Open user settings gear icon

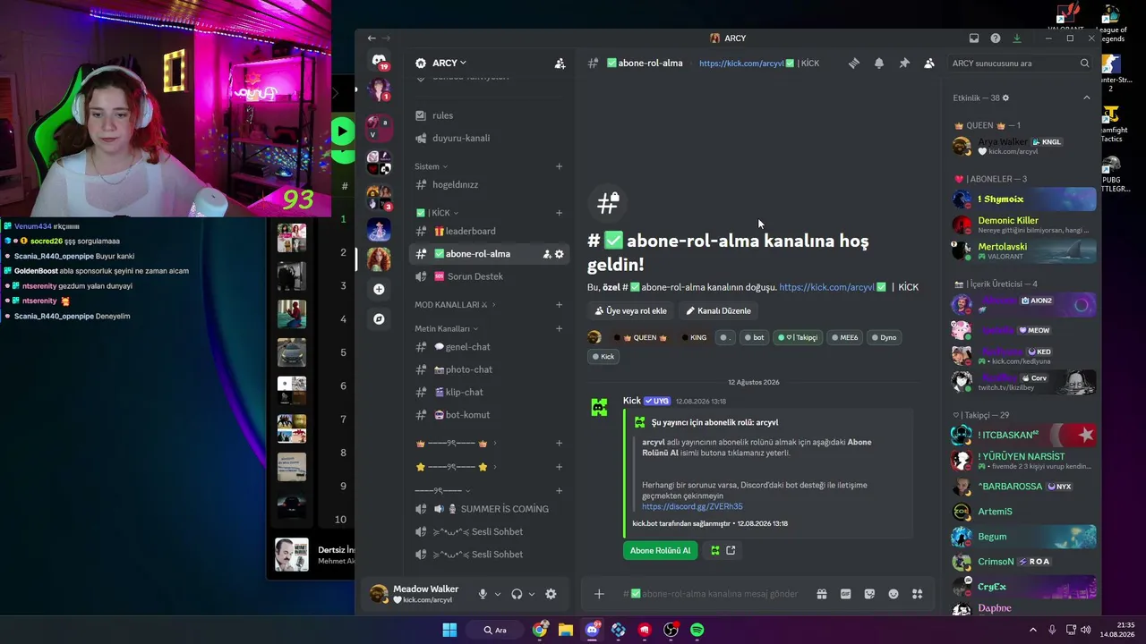click(551, 594)
